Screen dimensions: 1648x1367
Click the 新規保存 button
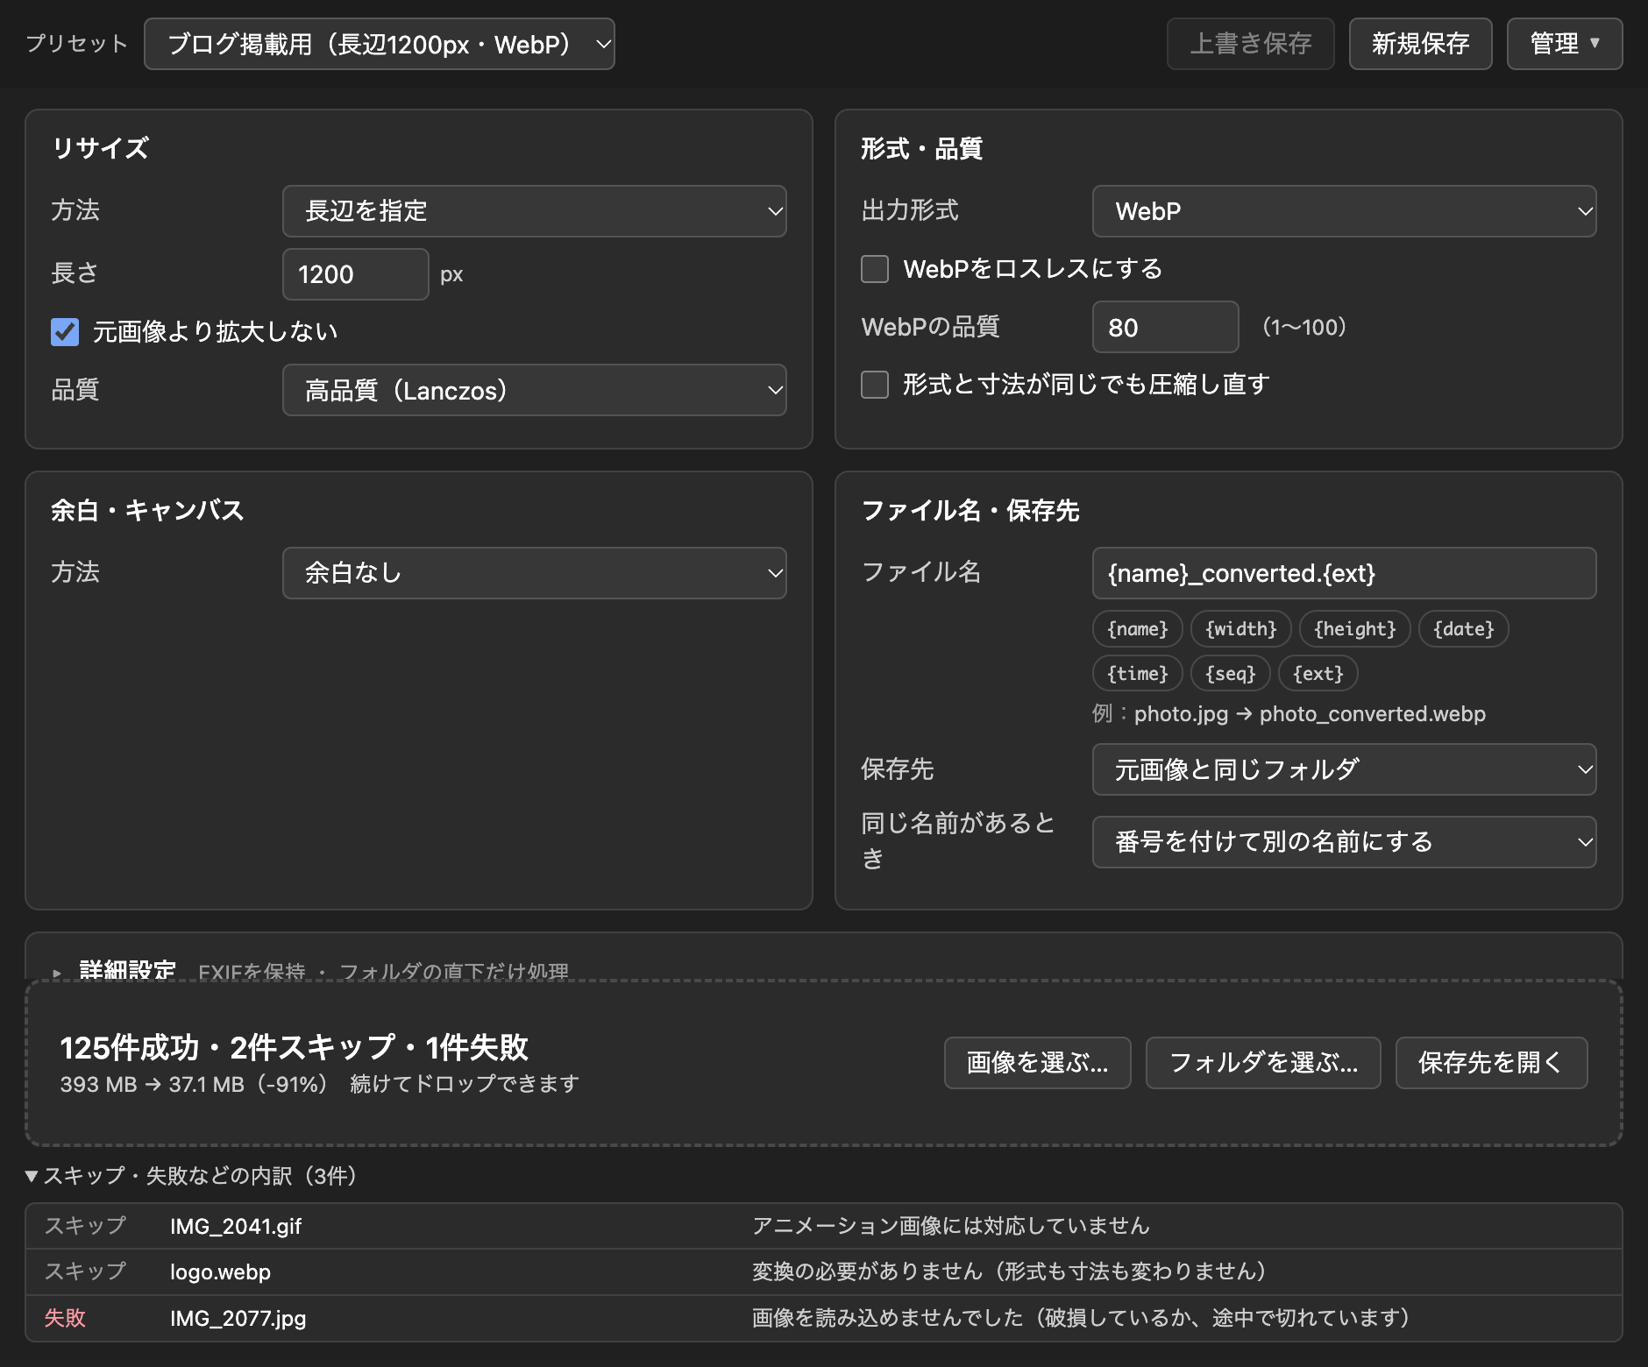tap(1420, 44)
